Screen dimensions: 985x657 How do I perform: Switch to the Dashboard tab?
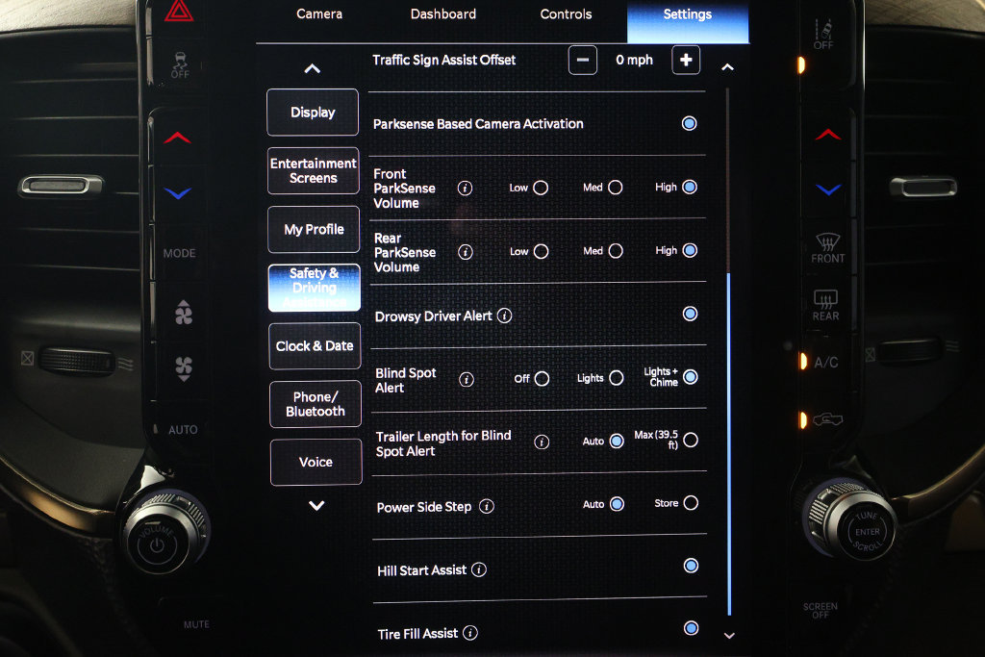tap(442, 13)
